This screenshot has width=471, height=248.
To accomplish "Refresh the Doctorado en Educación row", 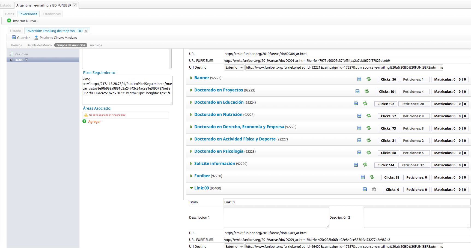I will [365, 103].
